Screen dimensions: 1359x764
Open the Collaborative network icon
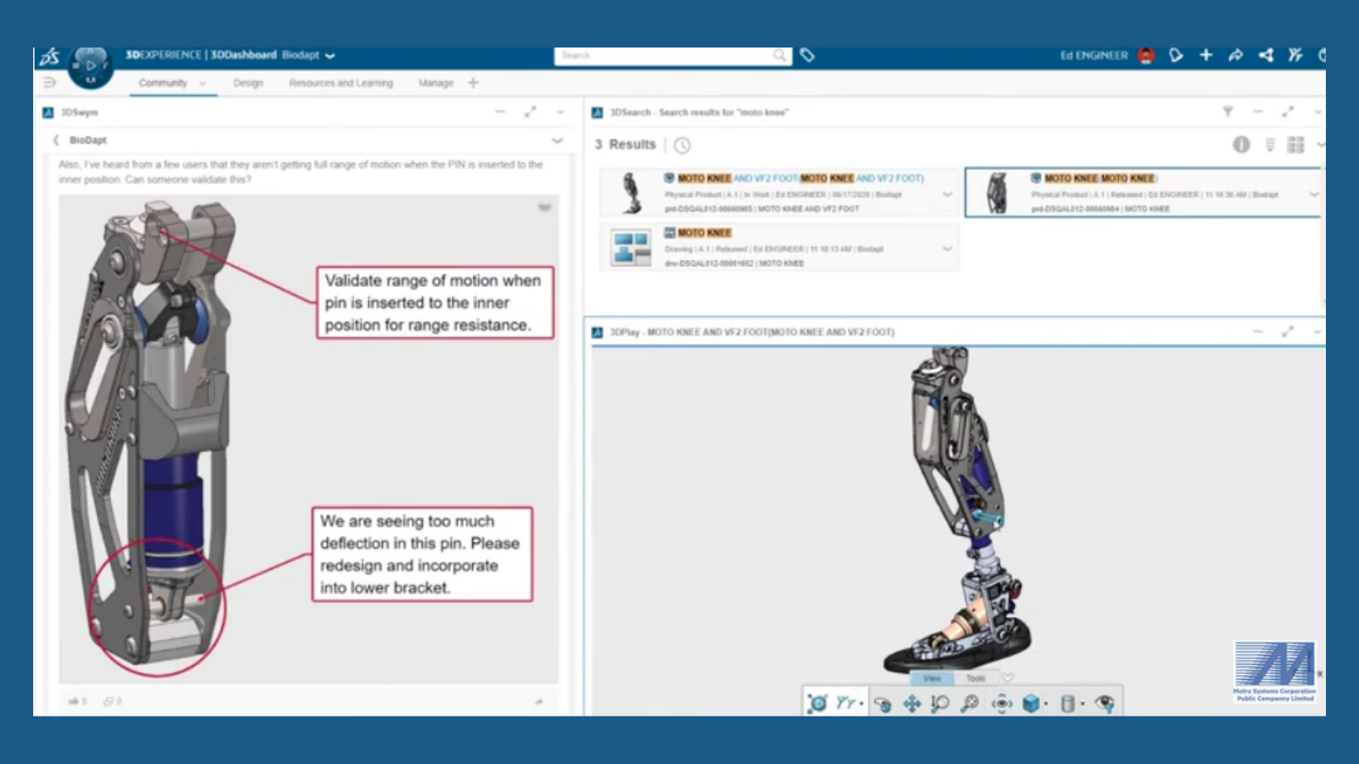pos(1266,55)
